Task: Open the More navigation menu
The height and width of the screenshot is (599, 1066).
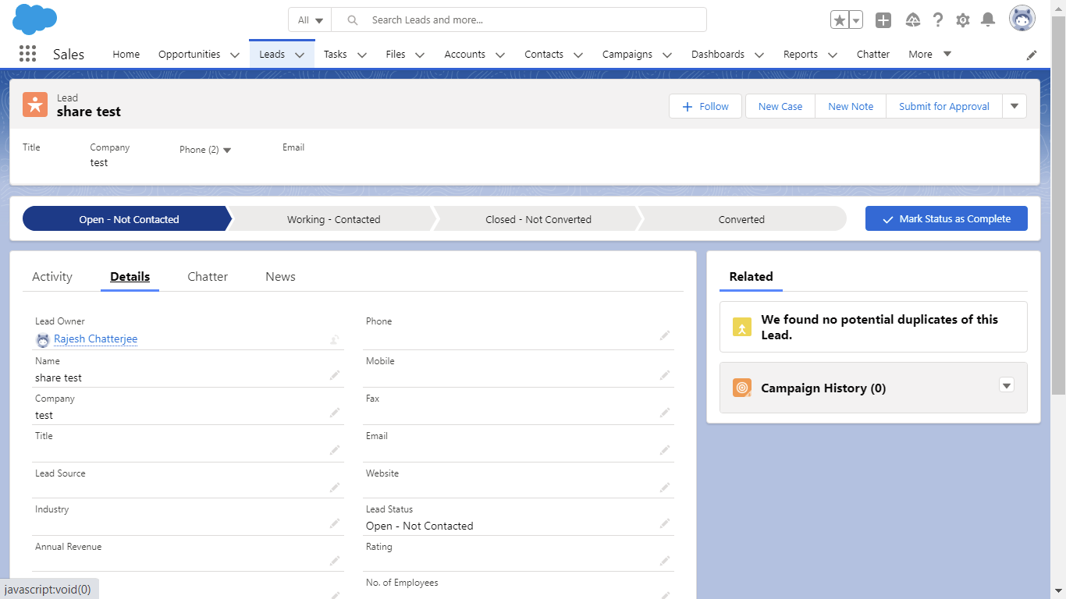Action: (930, 54)
